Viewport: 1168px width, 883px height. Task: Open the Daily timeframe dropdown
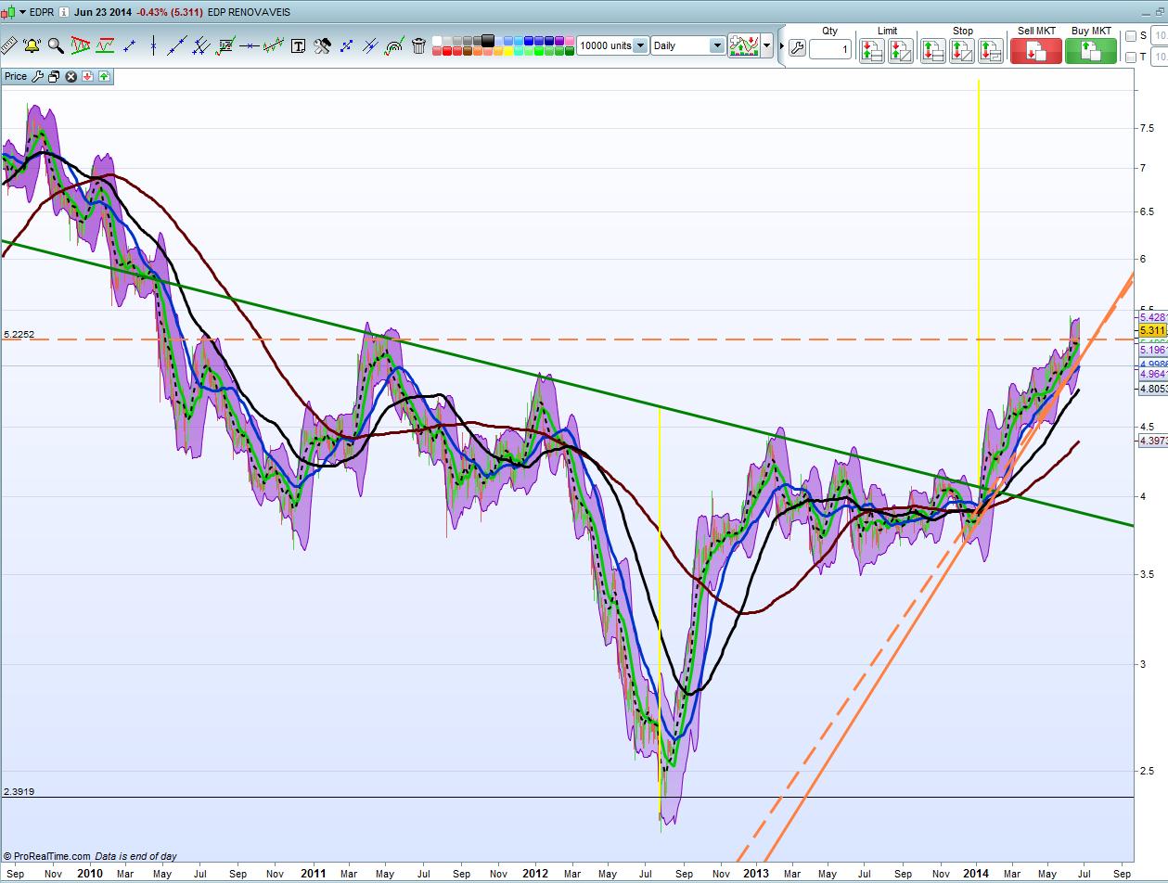point(716,45)
